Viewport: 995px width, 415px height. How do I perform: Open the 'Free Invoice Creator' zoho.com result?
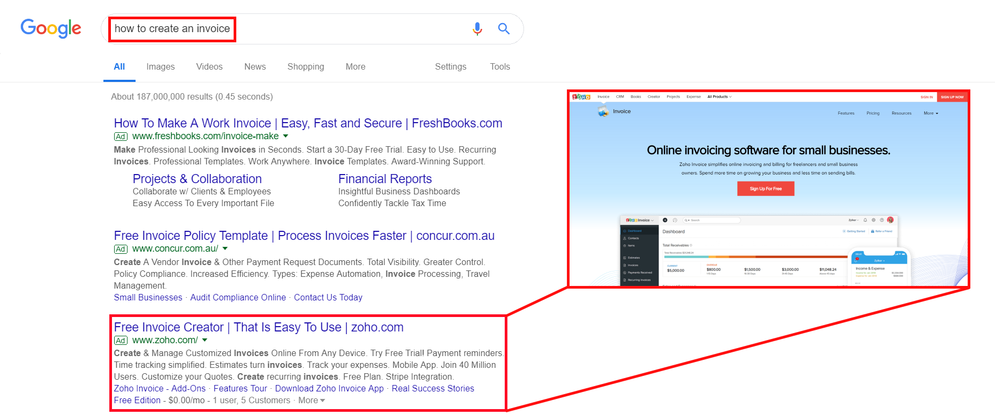pyautogui.click(x=259, y=327)
